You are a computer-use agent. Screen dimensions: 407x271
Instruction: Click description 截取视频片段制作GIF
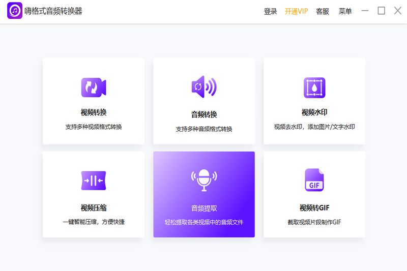314,222
